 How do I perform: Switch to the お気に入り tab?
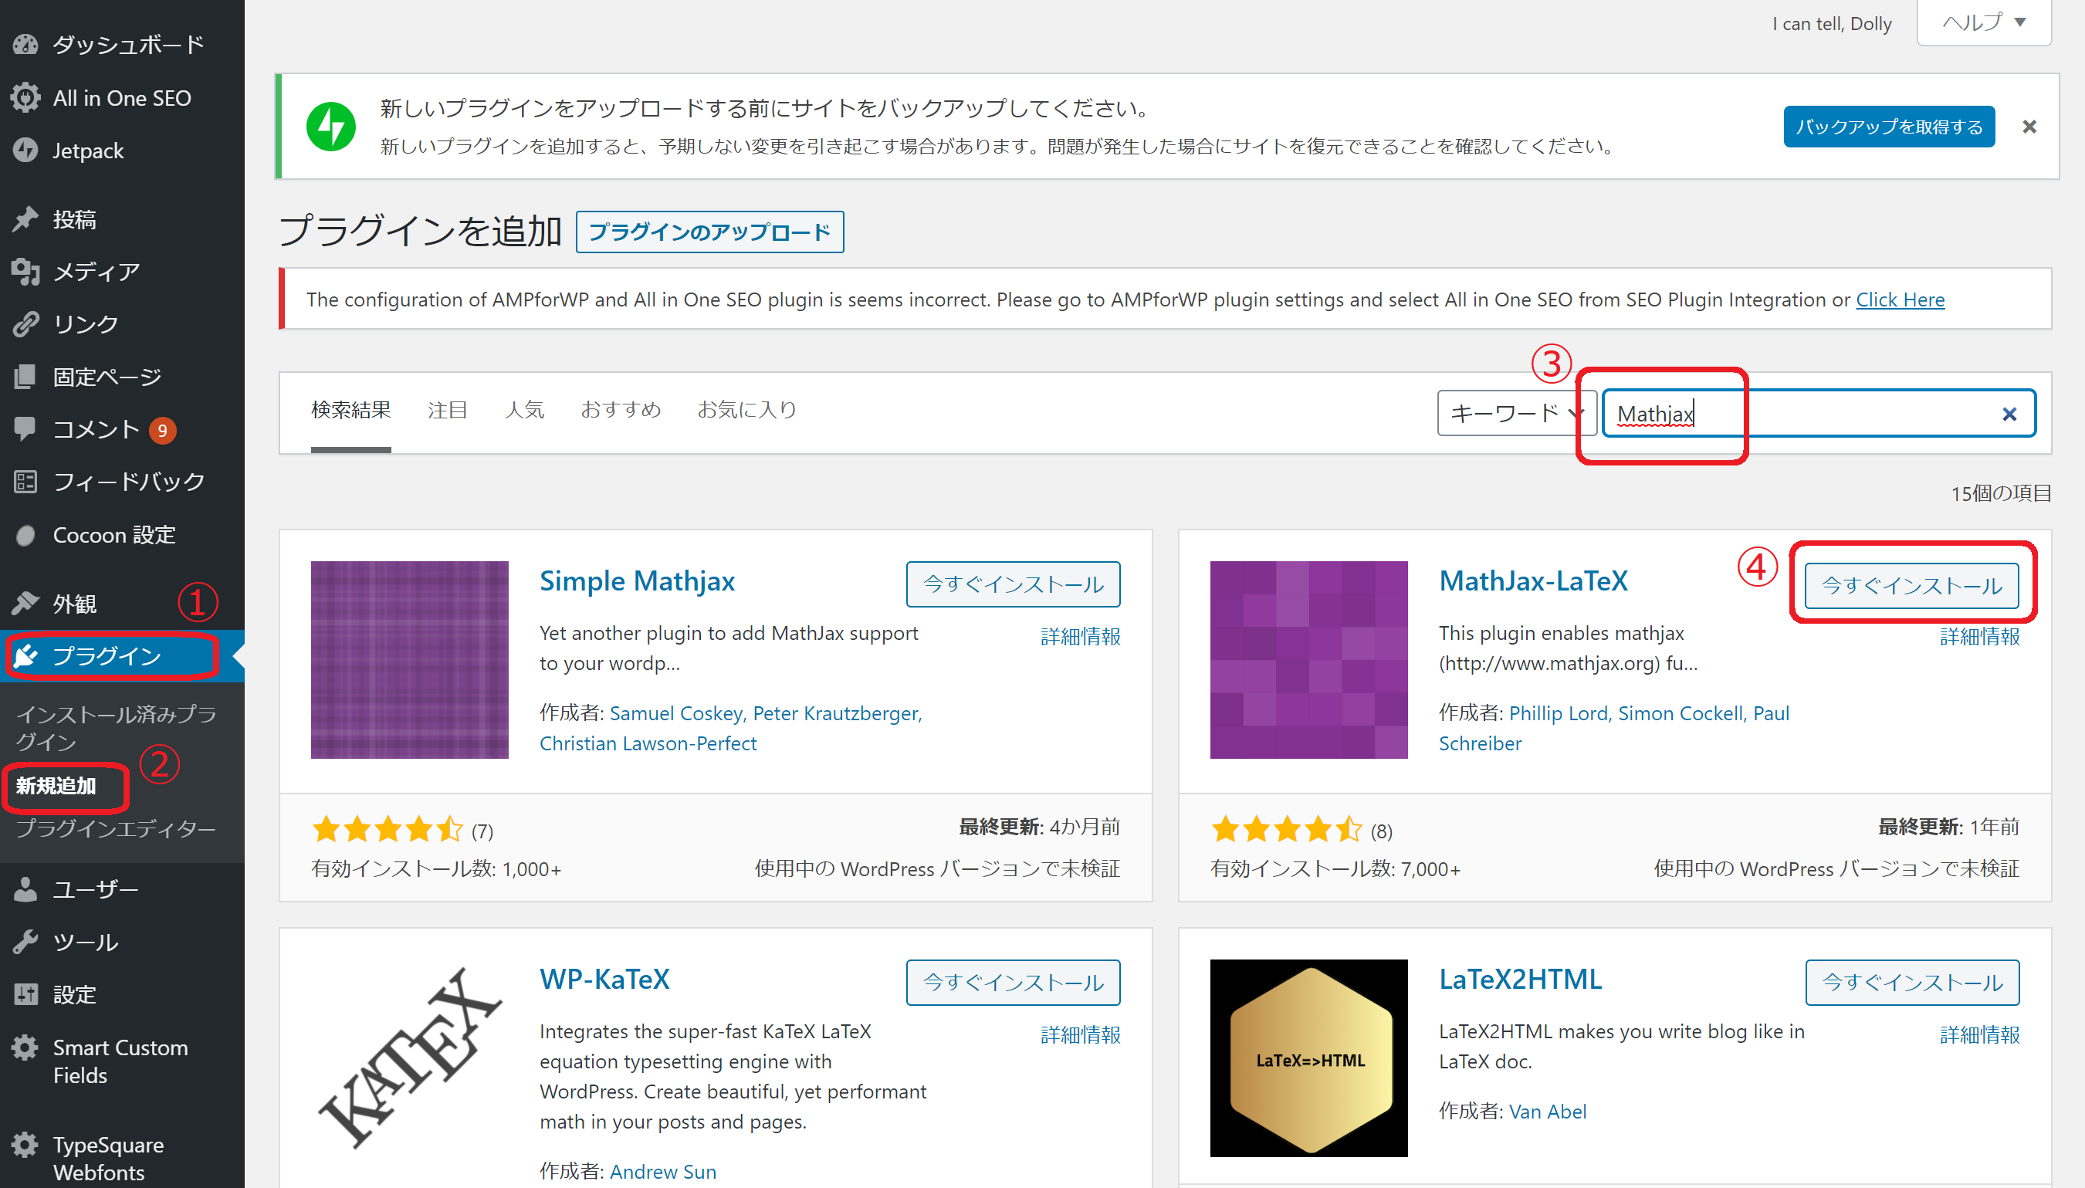(x=746, y=410)
